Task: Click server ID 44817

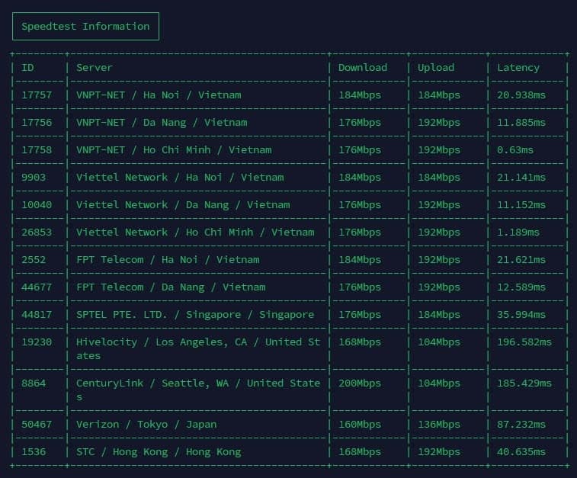Action: tap(37, 315)
